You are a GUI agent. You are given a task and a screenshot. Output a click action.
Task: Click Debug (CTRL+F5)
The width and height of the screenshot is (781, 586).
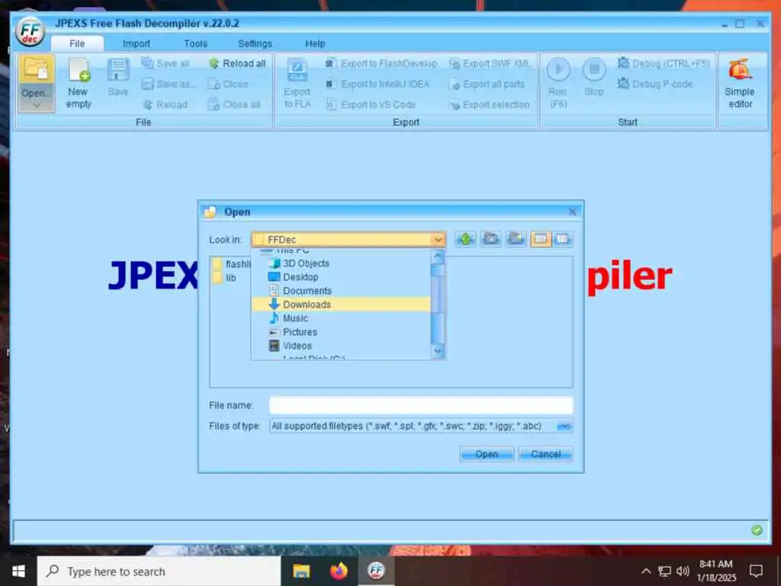coord(664,63)
